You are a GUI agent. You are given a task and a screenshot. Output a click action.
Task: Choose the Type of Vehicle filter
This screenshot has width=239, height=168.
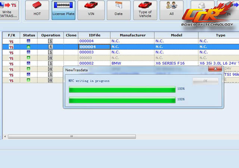pyautogui.click(x=145, y=10)
